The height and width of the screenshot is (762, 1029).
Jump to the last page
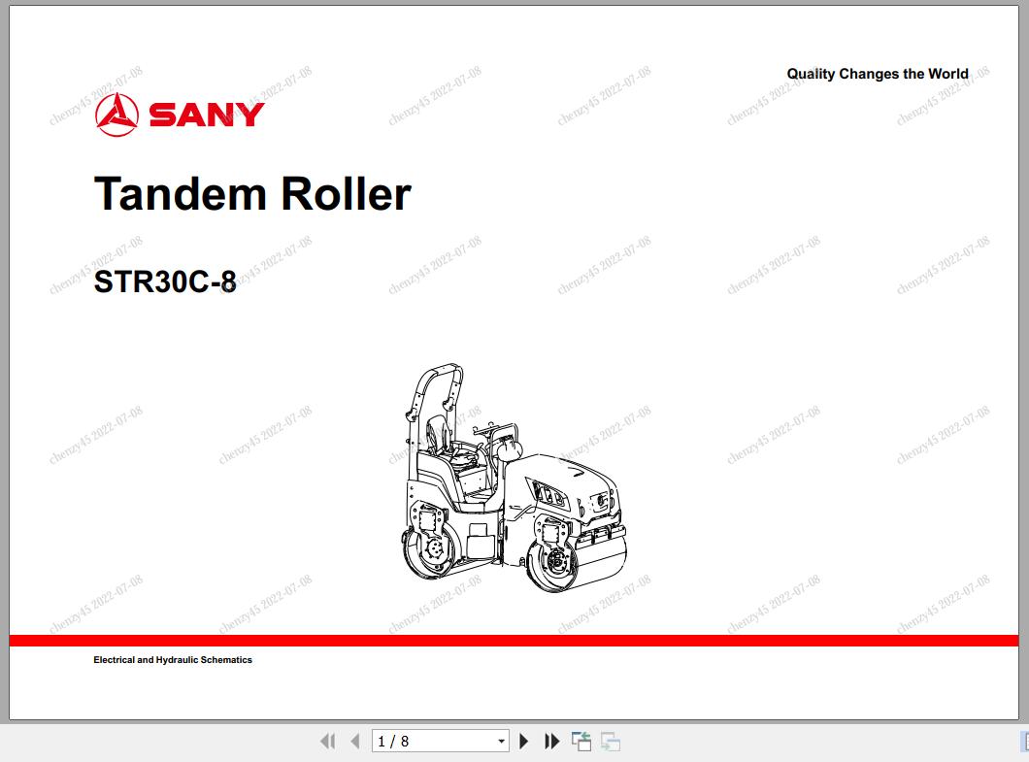(552, 741)
